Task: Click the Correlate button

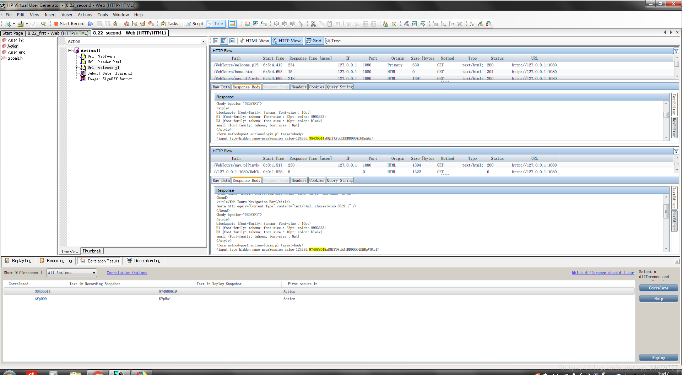Action: tap(659, 288)
